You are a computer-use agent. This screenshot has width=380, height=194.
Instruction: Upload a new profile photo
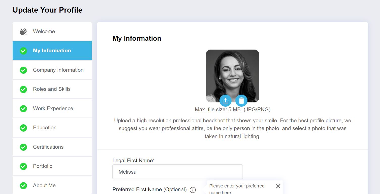tap(225, 100)
